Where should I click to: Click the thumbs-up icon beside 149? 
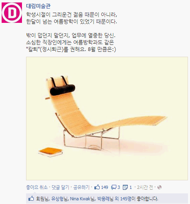(x=97, y=187)
